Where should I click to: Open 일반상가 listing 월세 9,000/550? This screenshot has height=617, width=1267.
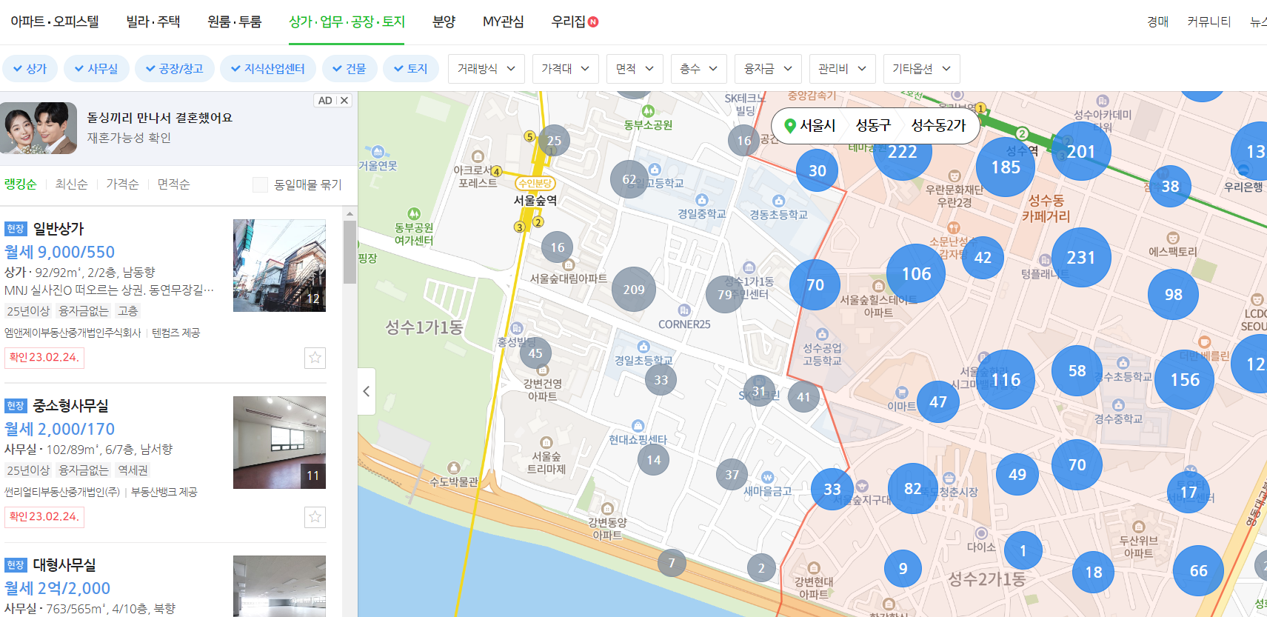[x=60, y=252]
